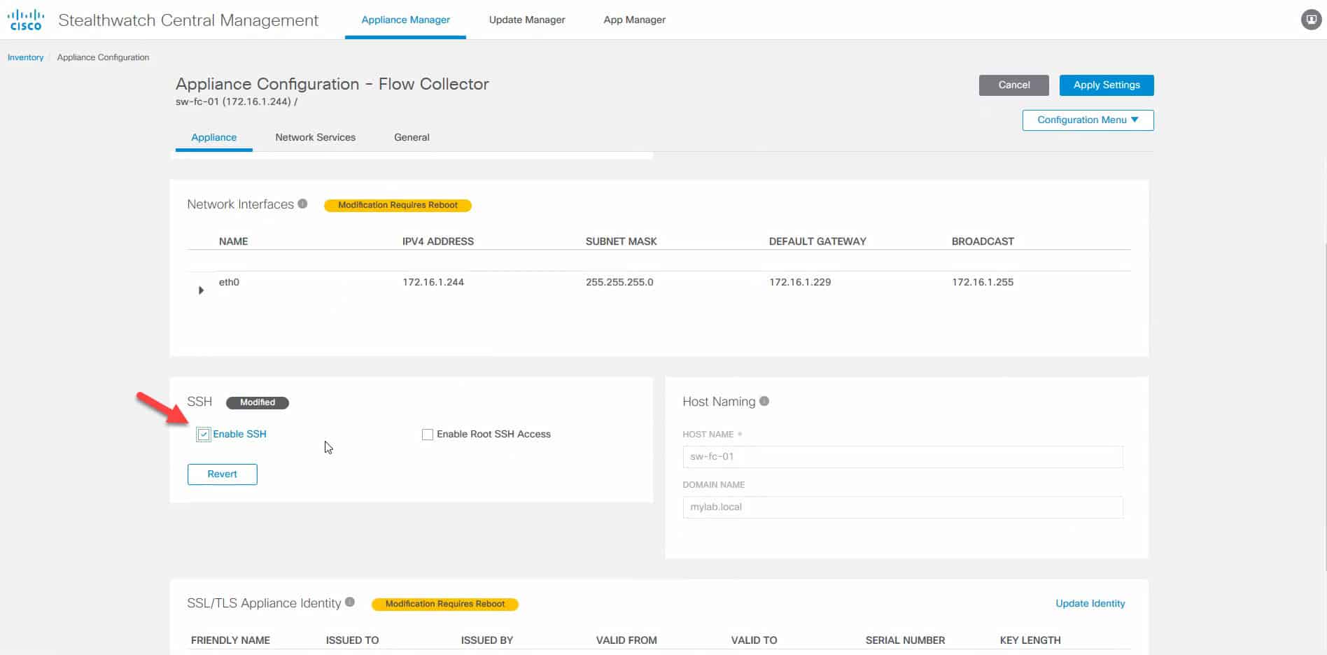Select the 172.16.1.255 broadcast cell
The height and width of the screenshot is (655, 1327).
pos(983,282)
